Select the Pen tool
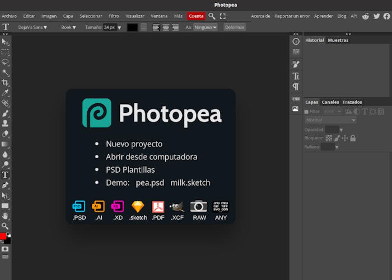392x280 pixels. pos(5,185)
